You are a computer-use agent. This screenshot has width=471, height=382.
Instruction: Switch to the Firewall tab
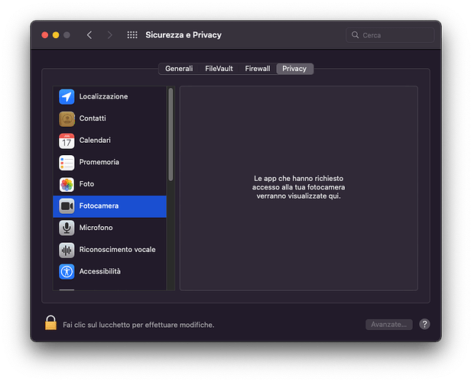pyautogui.click(x=258, y=69)
